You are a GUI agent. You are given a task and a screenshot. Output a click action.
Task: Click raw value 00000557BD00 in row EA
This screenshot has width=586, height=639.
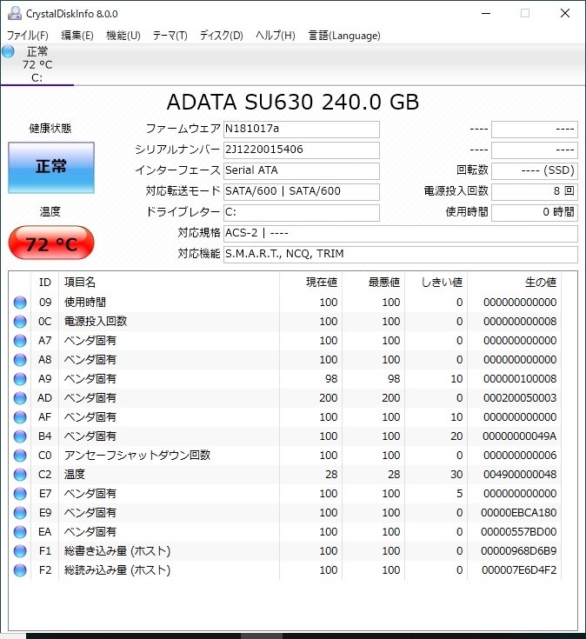tap(519, 532)
